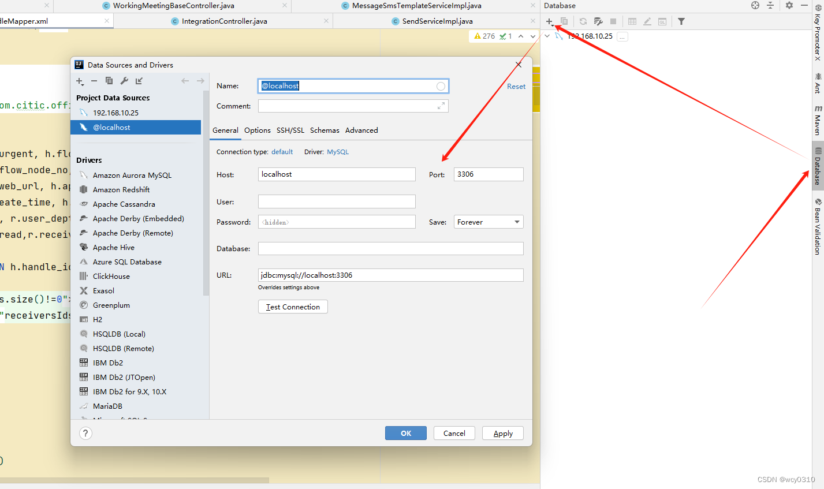Switch to General tab
The image size is (824, 489).
[x=225, y=130]
